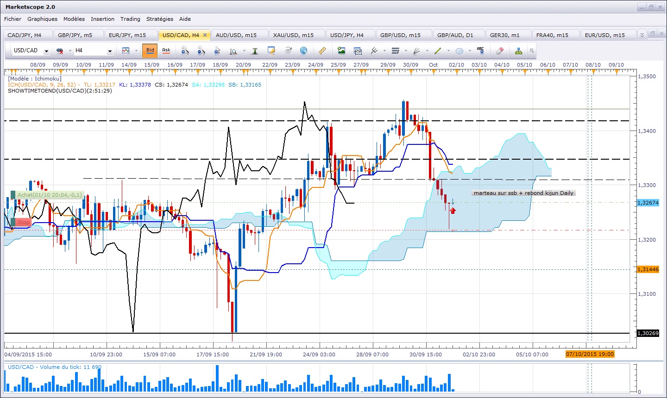
Task: Click the 1,32674 current price marker
Action: [648, 203]
